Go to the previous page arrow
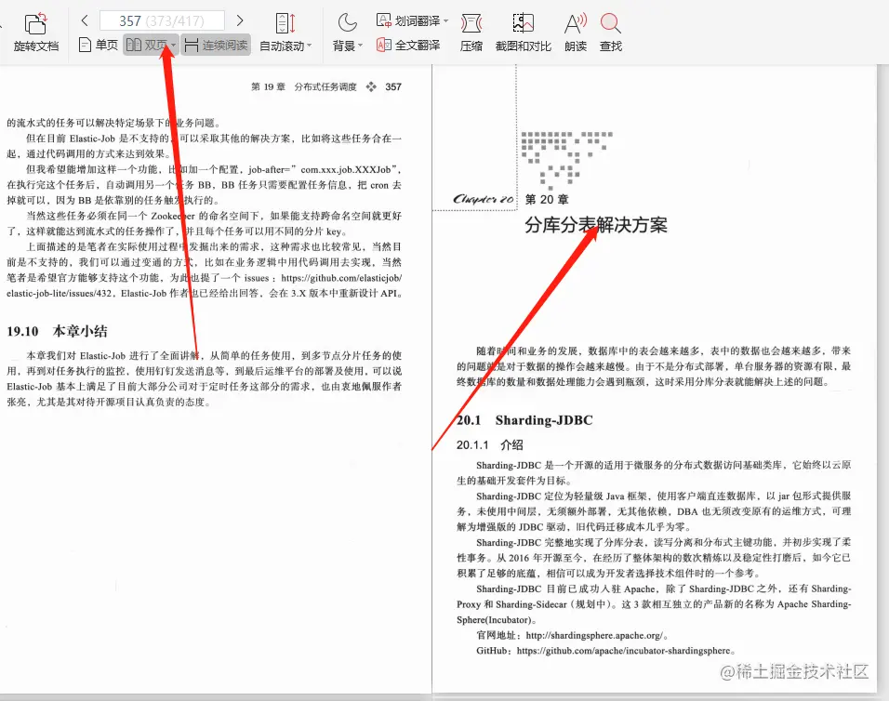Viewport: 889px width, 701px height. [x=85, y=21]
